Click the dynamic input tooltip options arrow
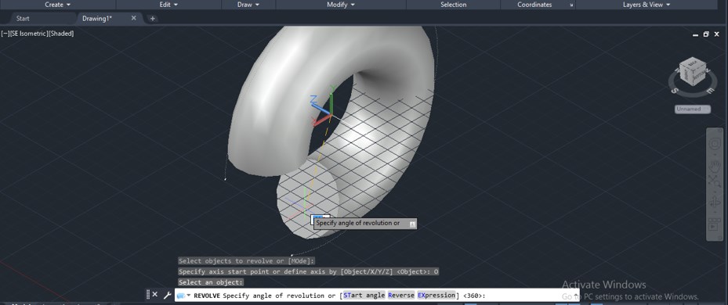Viewport: 728px width, 305px height. 412,224
